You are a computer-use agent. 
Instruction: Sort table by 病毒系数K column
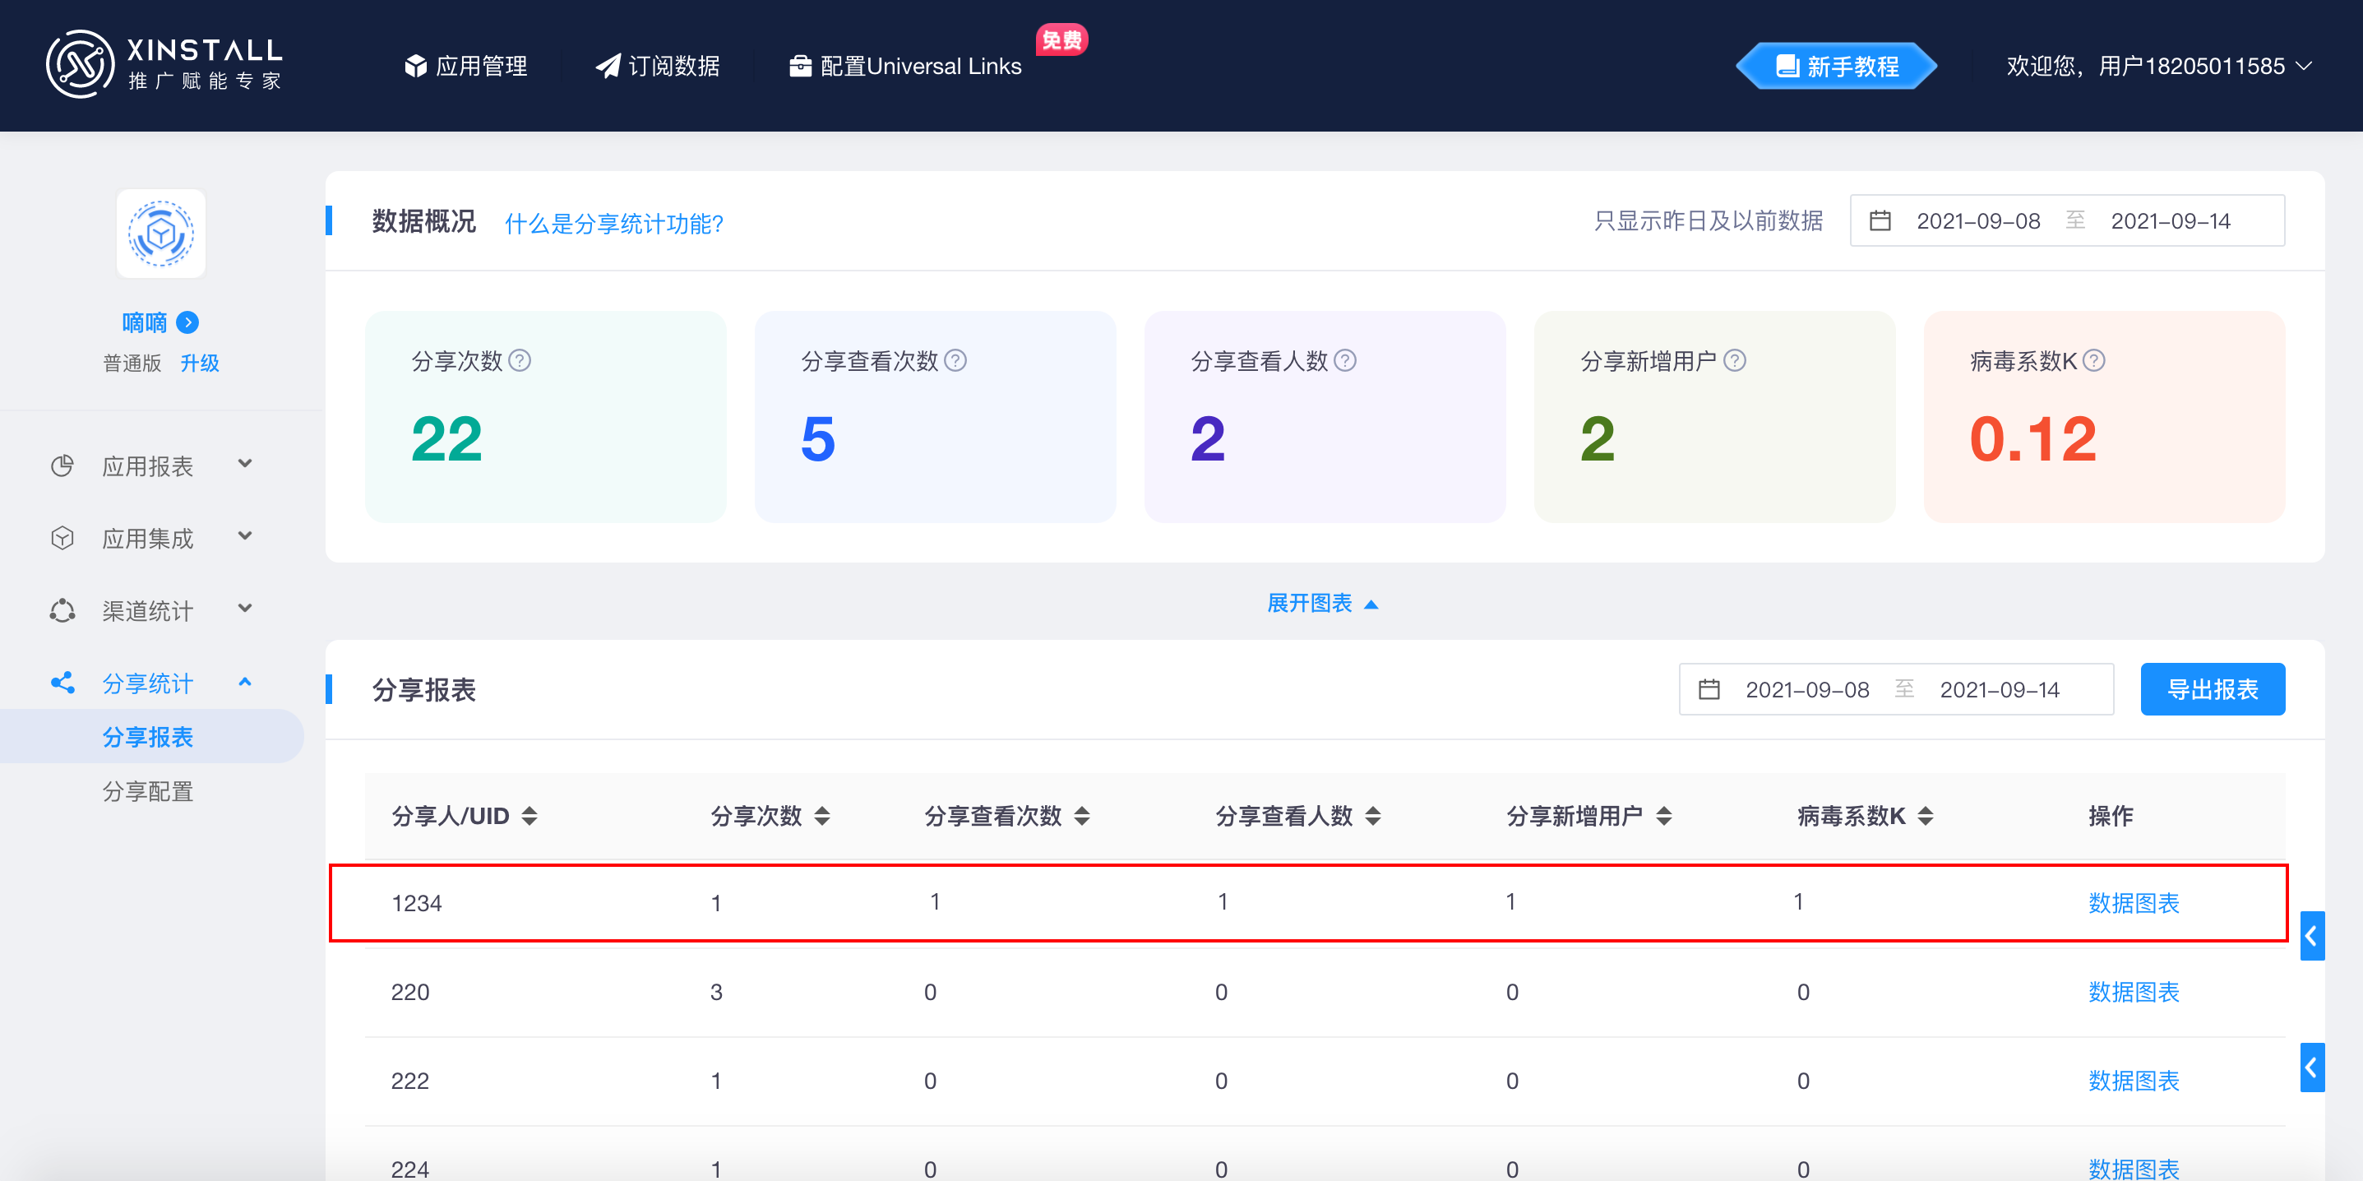[1926, 816]
